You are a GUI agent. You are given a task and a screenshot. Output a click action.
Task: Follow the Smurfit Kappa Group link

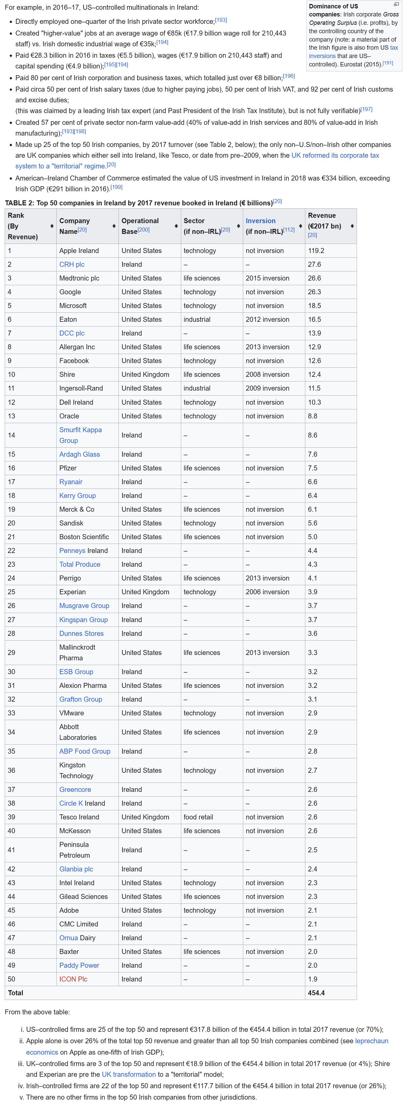pos(81,435)
